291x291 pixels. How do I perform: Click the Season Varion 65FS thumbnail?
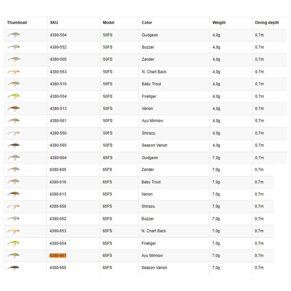14,268
